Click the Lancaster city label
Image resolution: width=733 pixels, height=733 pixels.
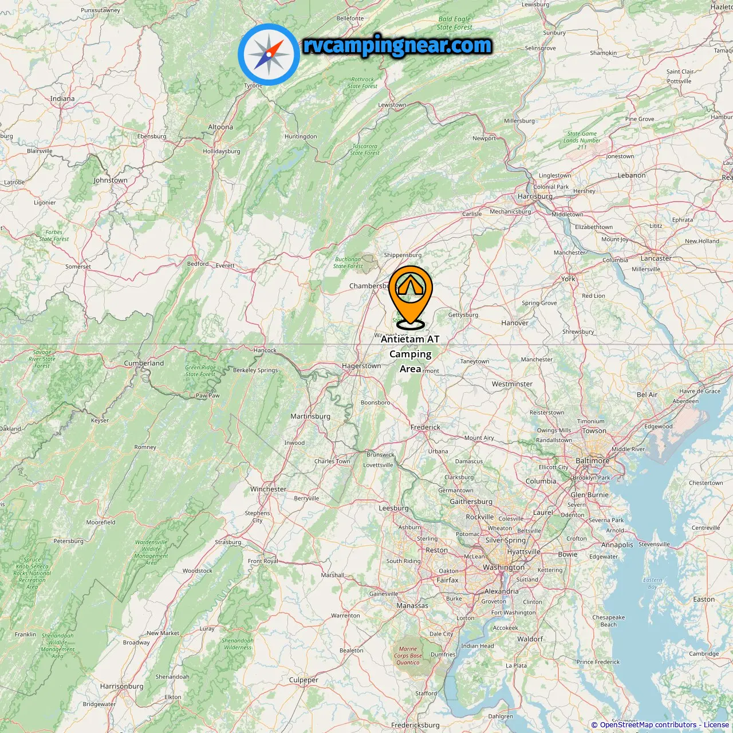click(x=656, y=258)
